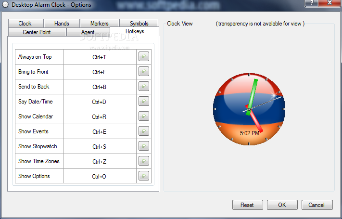Image resolution: width=342 pixels, height=219 pixels.
Task: Click the edit icon for Show Calendar hotkey
Action: click(144, 116)
